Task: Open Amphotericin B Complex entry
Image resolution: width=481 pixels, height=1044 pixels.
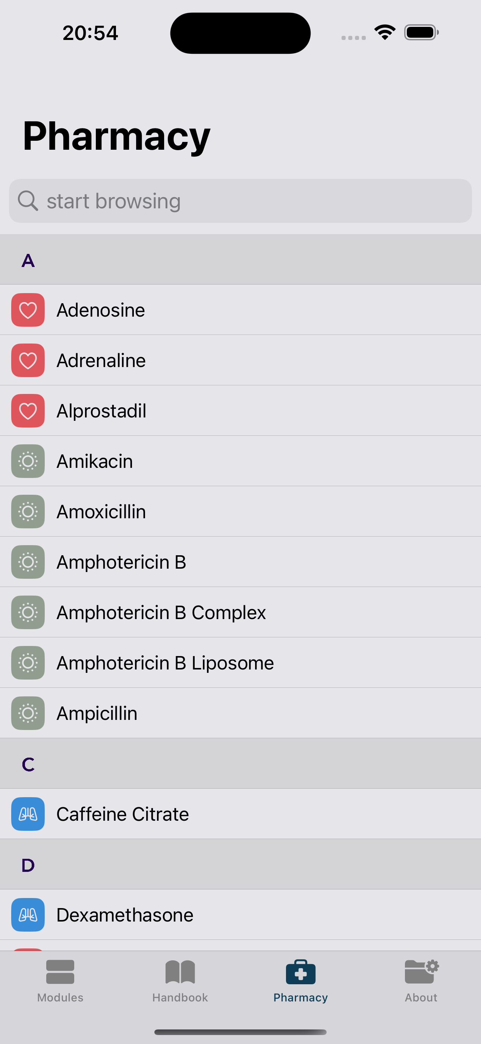Action: click(240, 612)
